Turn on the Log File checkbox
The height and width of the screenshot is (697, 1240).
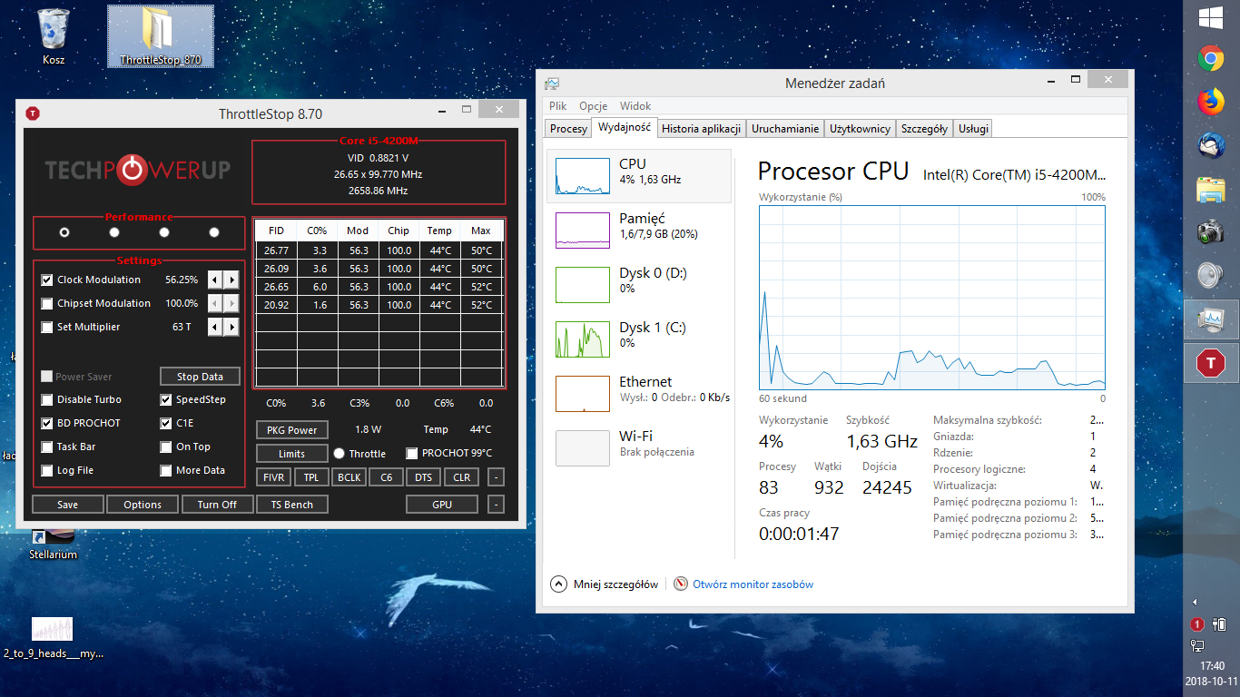[x=47, y=470]
